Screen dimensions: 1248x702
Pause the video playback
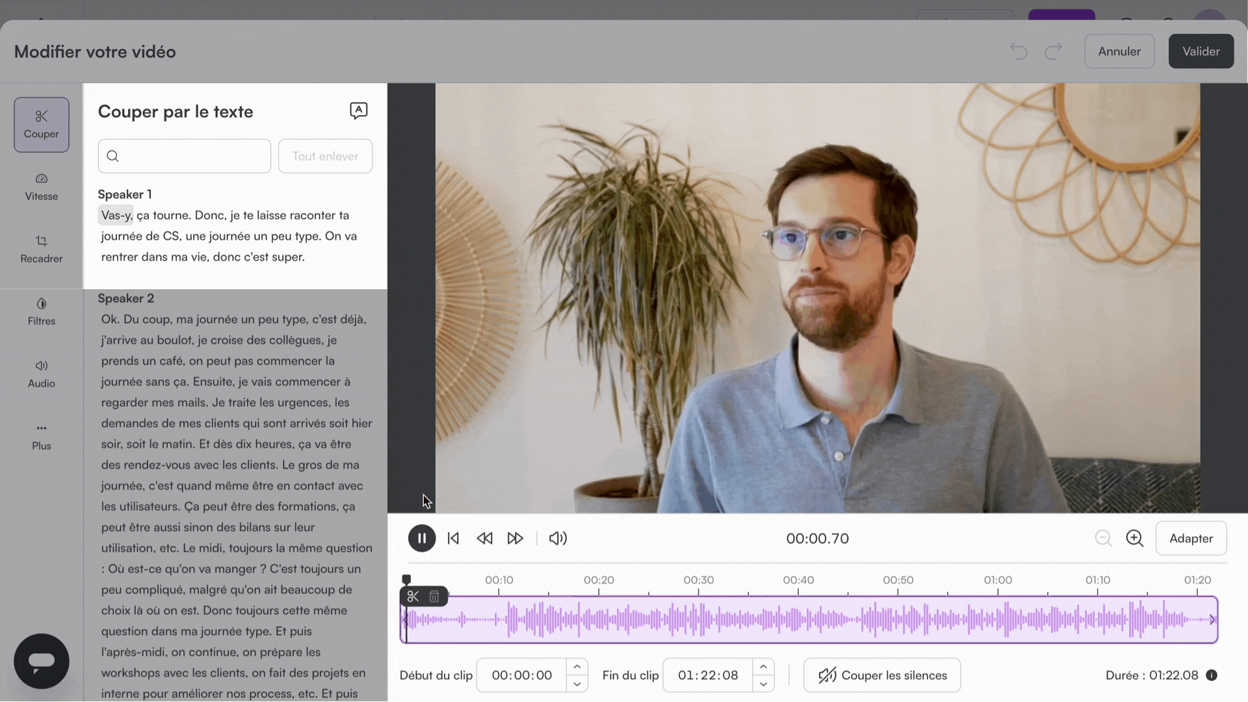[421, 538]
